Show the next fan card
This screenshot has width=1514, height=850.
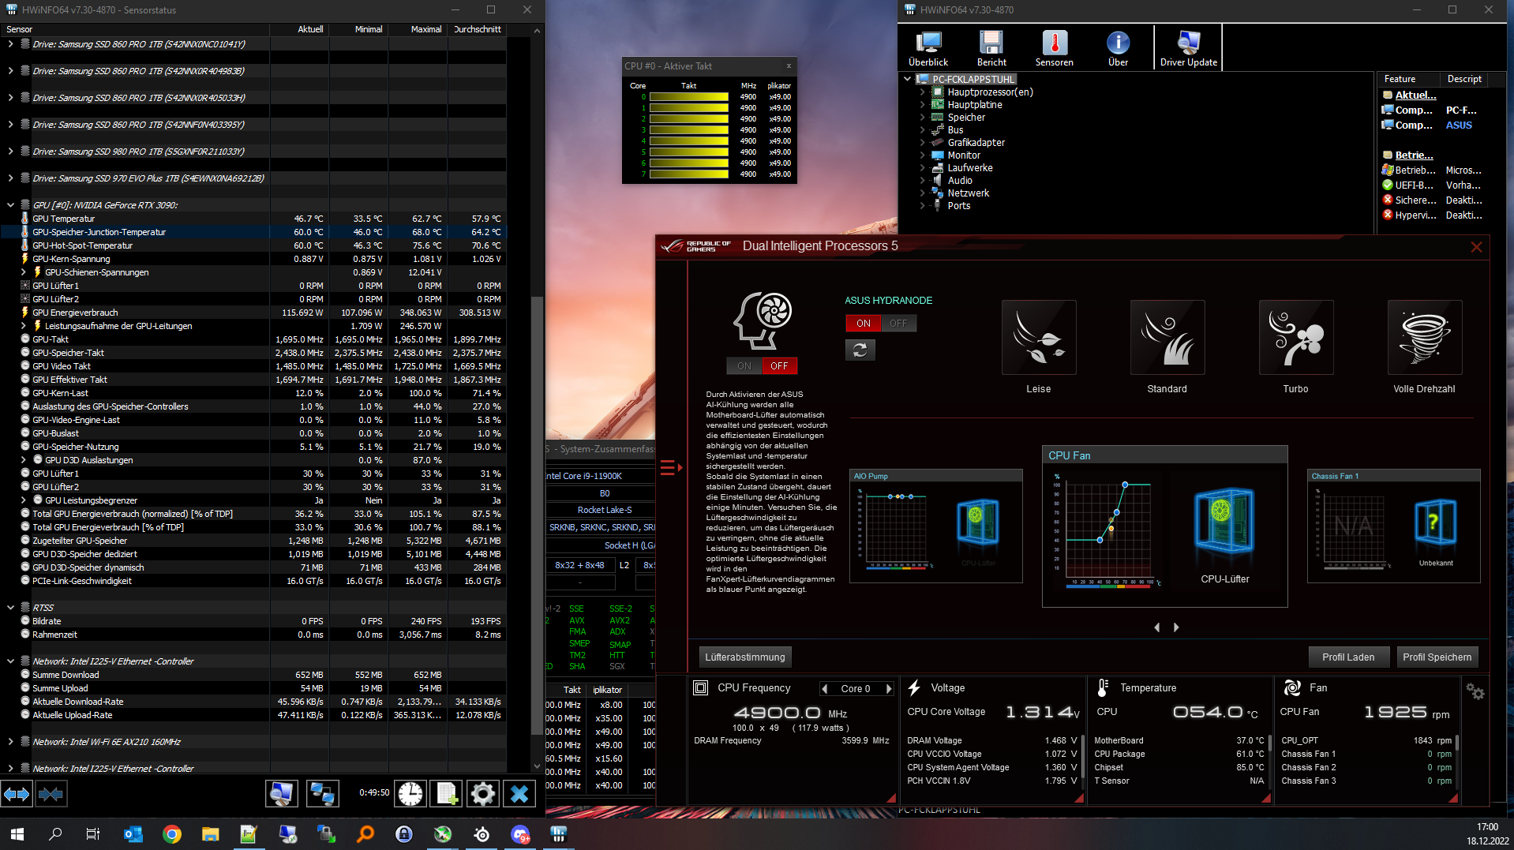coord(1176,627)
